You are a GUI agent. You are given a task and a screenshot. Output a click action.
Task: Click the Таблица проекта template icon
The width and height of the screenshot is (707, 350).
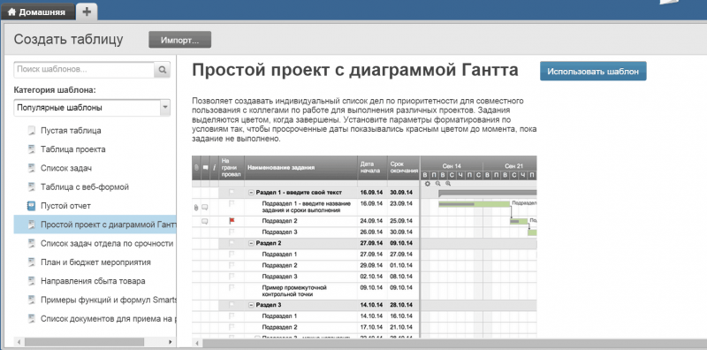click(31, 149)
